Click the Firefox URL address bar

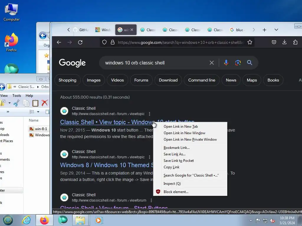tap(181, 42)
